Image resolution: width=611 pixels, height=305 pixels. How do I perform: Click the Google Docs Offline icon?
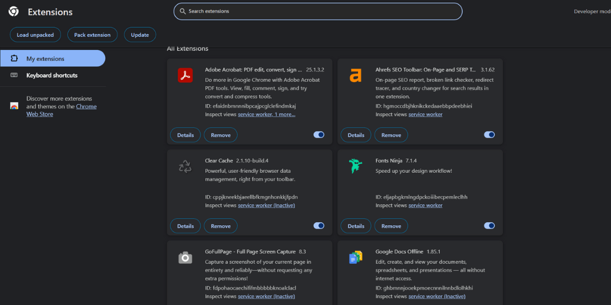[356, 257]
